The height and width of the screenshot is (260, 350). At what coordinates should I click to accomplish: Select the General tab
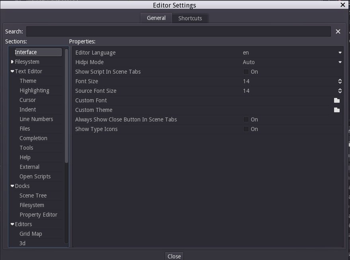pyautogui.click(x=156, y=18)
